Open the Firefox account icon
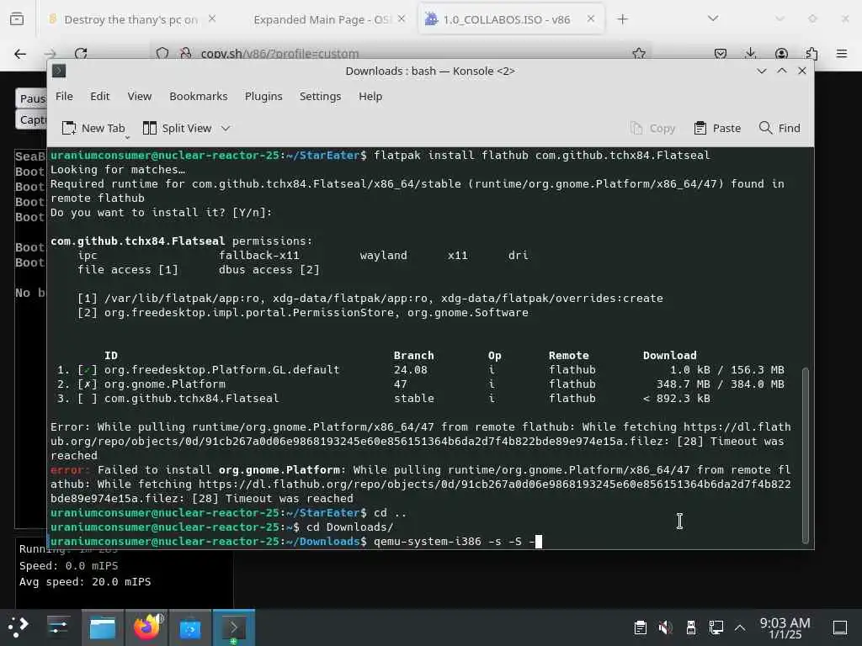This screenshot has width=862, height=646. coord(781,53)
